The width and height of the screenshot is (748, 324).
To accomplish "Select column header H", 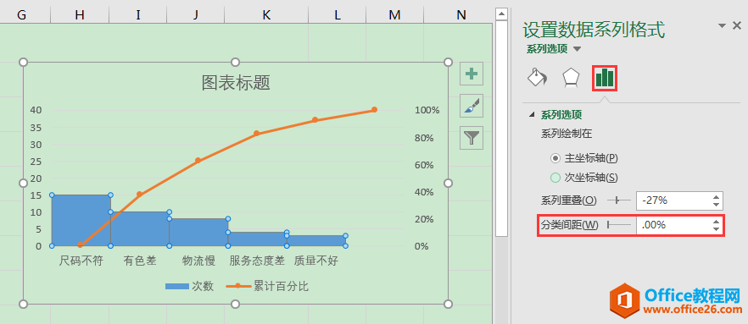I will click(80, 15).
